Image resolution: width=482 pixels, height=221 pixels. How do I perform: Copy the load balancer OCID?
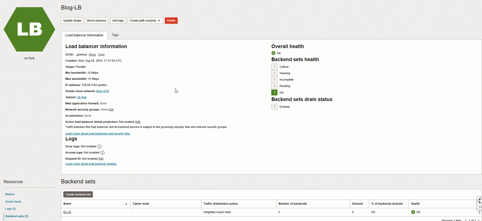coord(101,55)
